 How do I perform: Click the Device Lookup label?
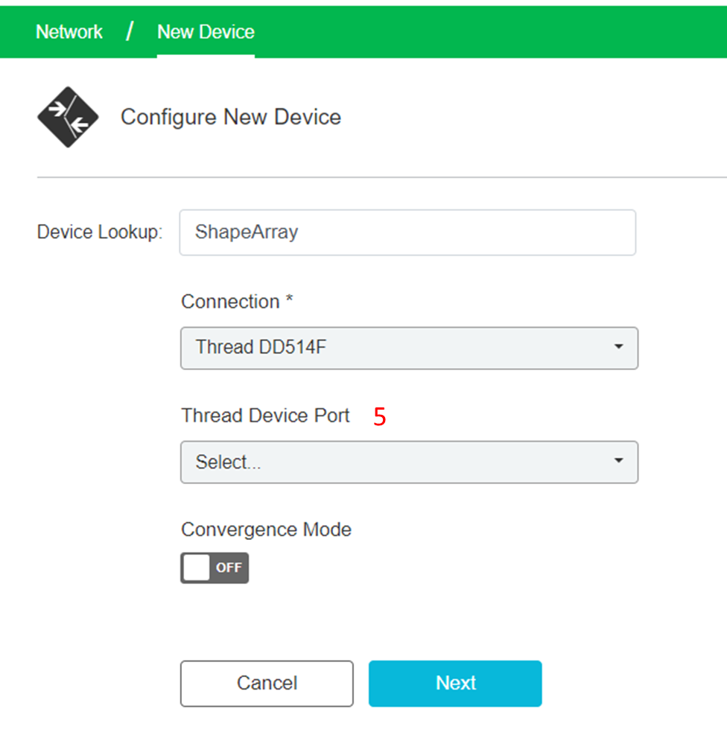[x=100, y=232]
